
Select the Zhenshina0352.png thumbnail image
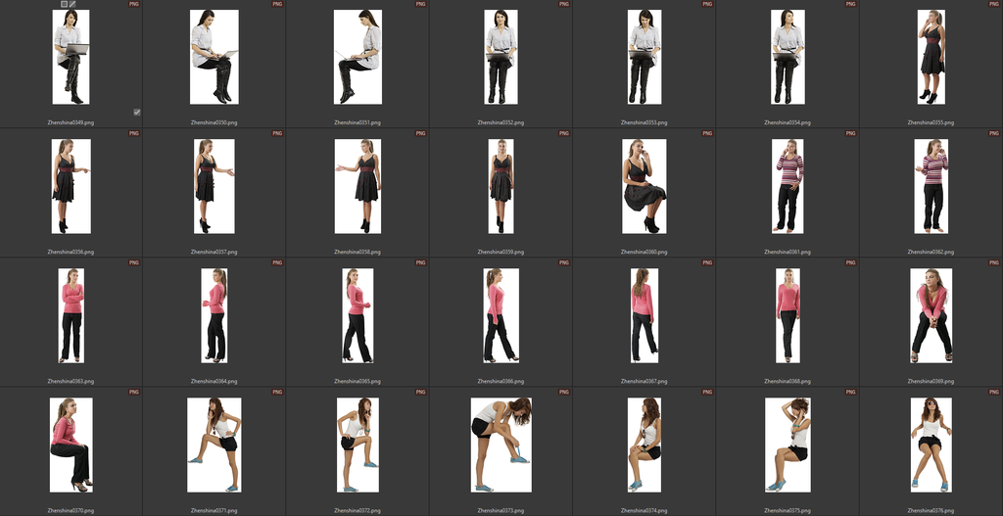click(501, 57)
